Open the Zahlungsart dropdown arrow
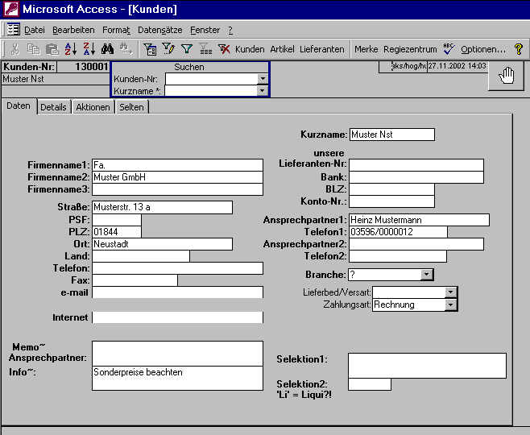530x435 pixels. (451, 304)
